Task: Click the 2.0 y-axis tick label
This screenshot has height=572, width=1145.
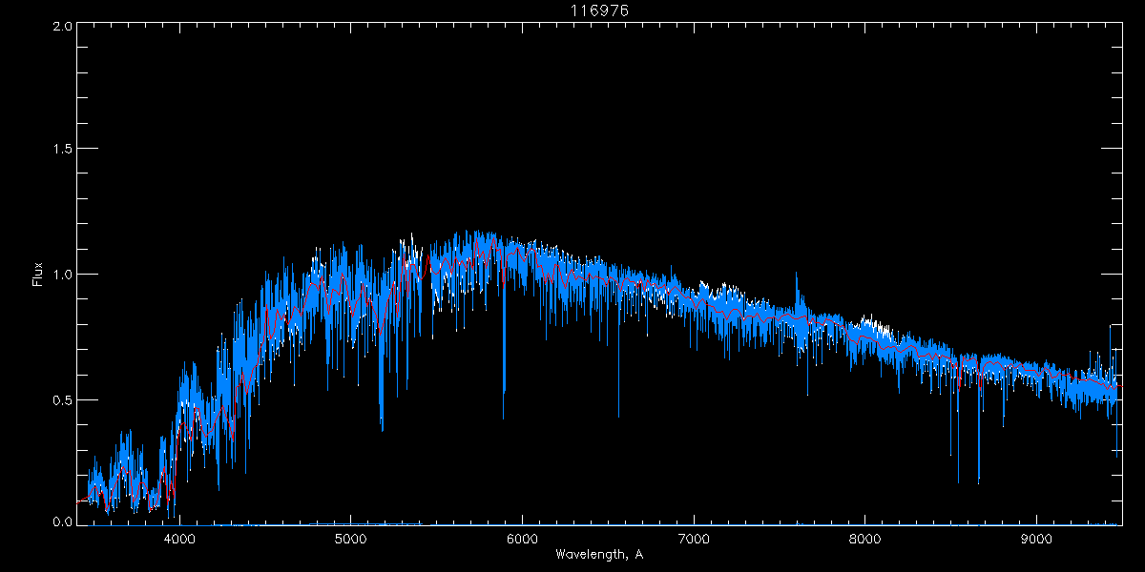Action: 62,27
